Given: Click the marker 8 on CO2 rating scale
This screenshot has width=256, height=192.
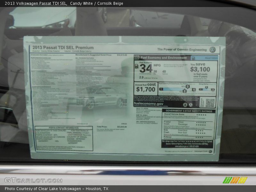Looking at the screenshot, I should pos(185,91).
